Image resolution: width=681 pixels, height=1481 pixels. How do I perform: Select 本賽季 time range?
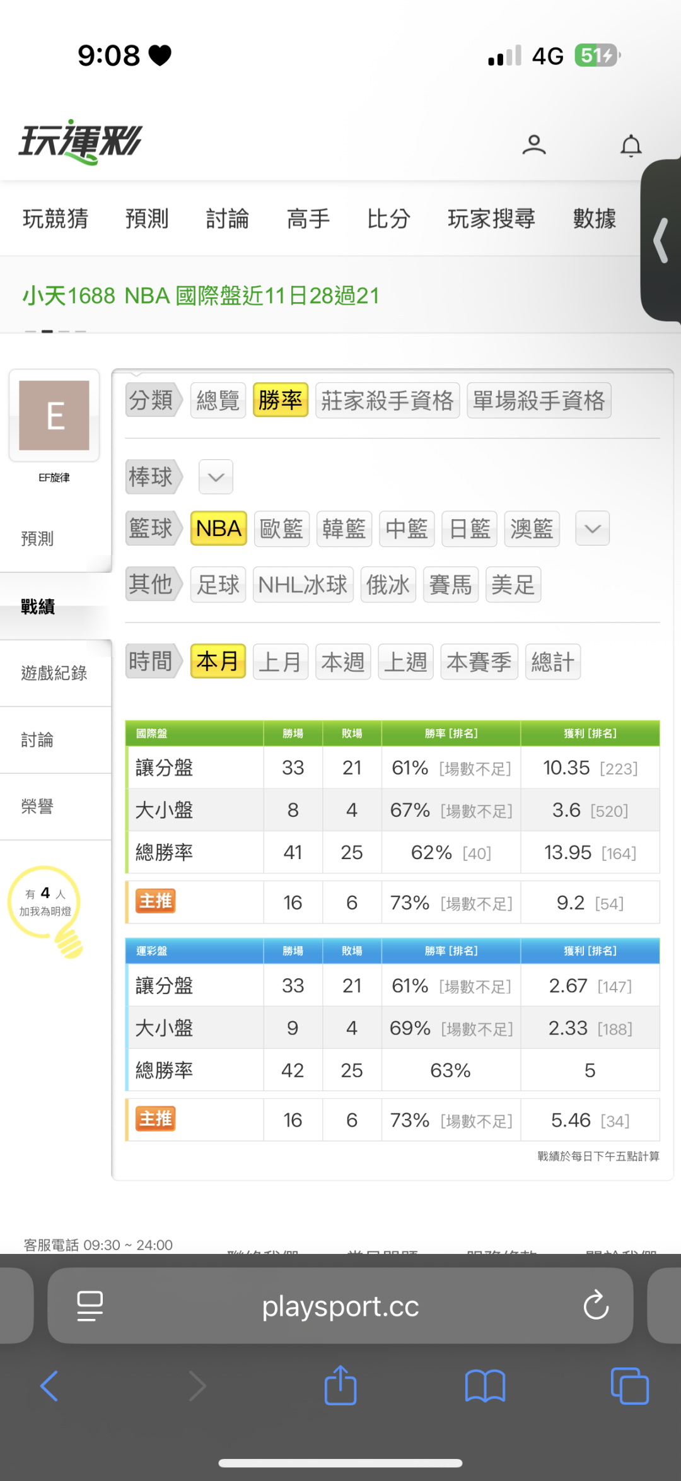pos(479,662)
